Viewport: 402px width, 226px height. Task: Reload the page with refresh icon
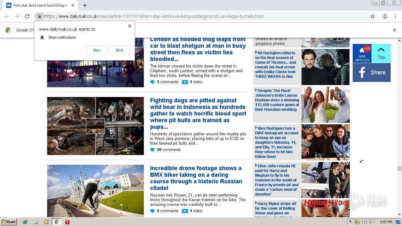click(27, 16)
